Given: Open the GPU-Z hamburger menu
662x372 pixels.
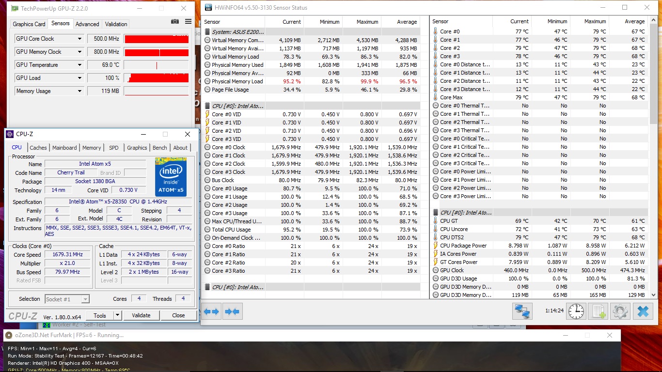Looking at the screenshot, I should (x=188, y=22).
